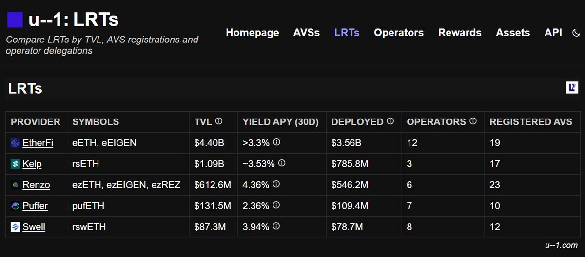This screenshot has height=257, width=585.
Task: Click the purple square site logo
Action: (x=15, y=20)
